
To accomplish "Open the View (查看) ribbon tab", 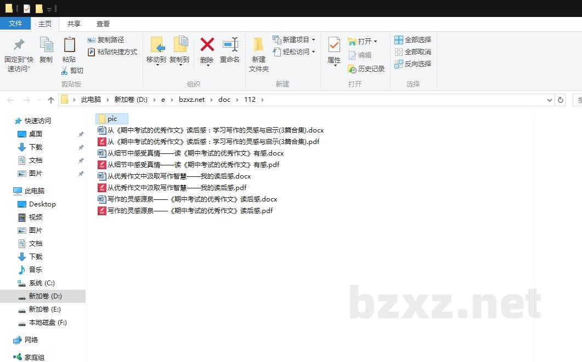I will (103, 24).
